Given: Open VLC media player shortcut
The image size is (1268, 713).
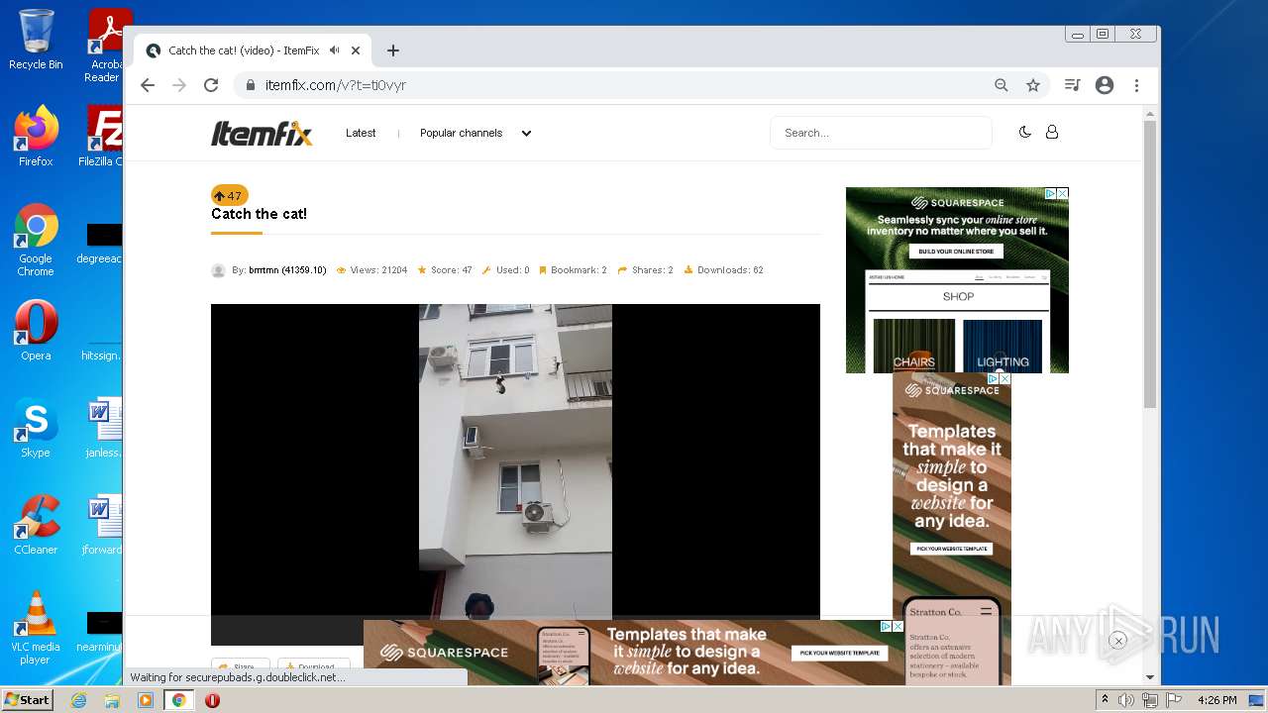Looking at the screenshot, I should click(36, 628).
